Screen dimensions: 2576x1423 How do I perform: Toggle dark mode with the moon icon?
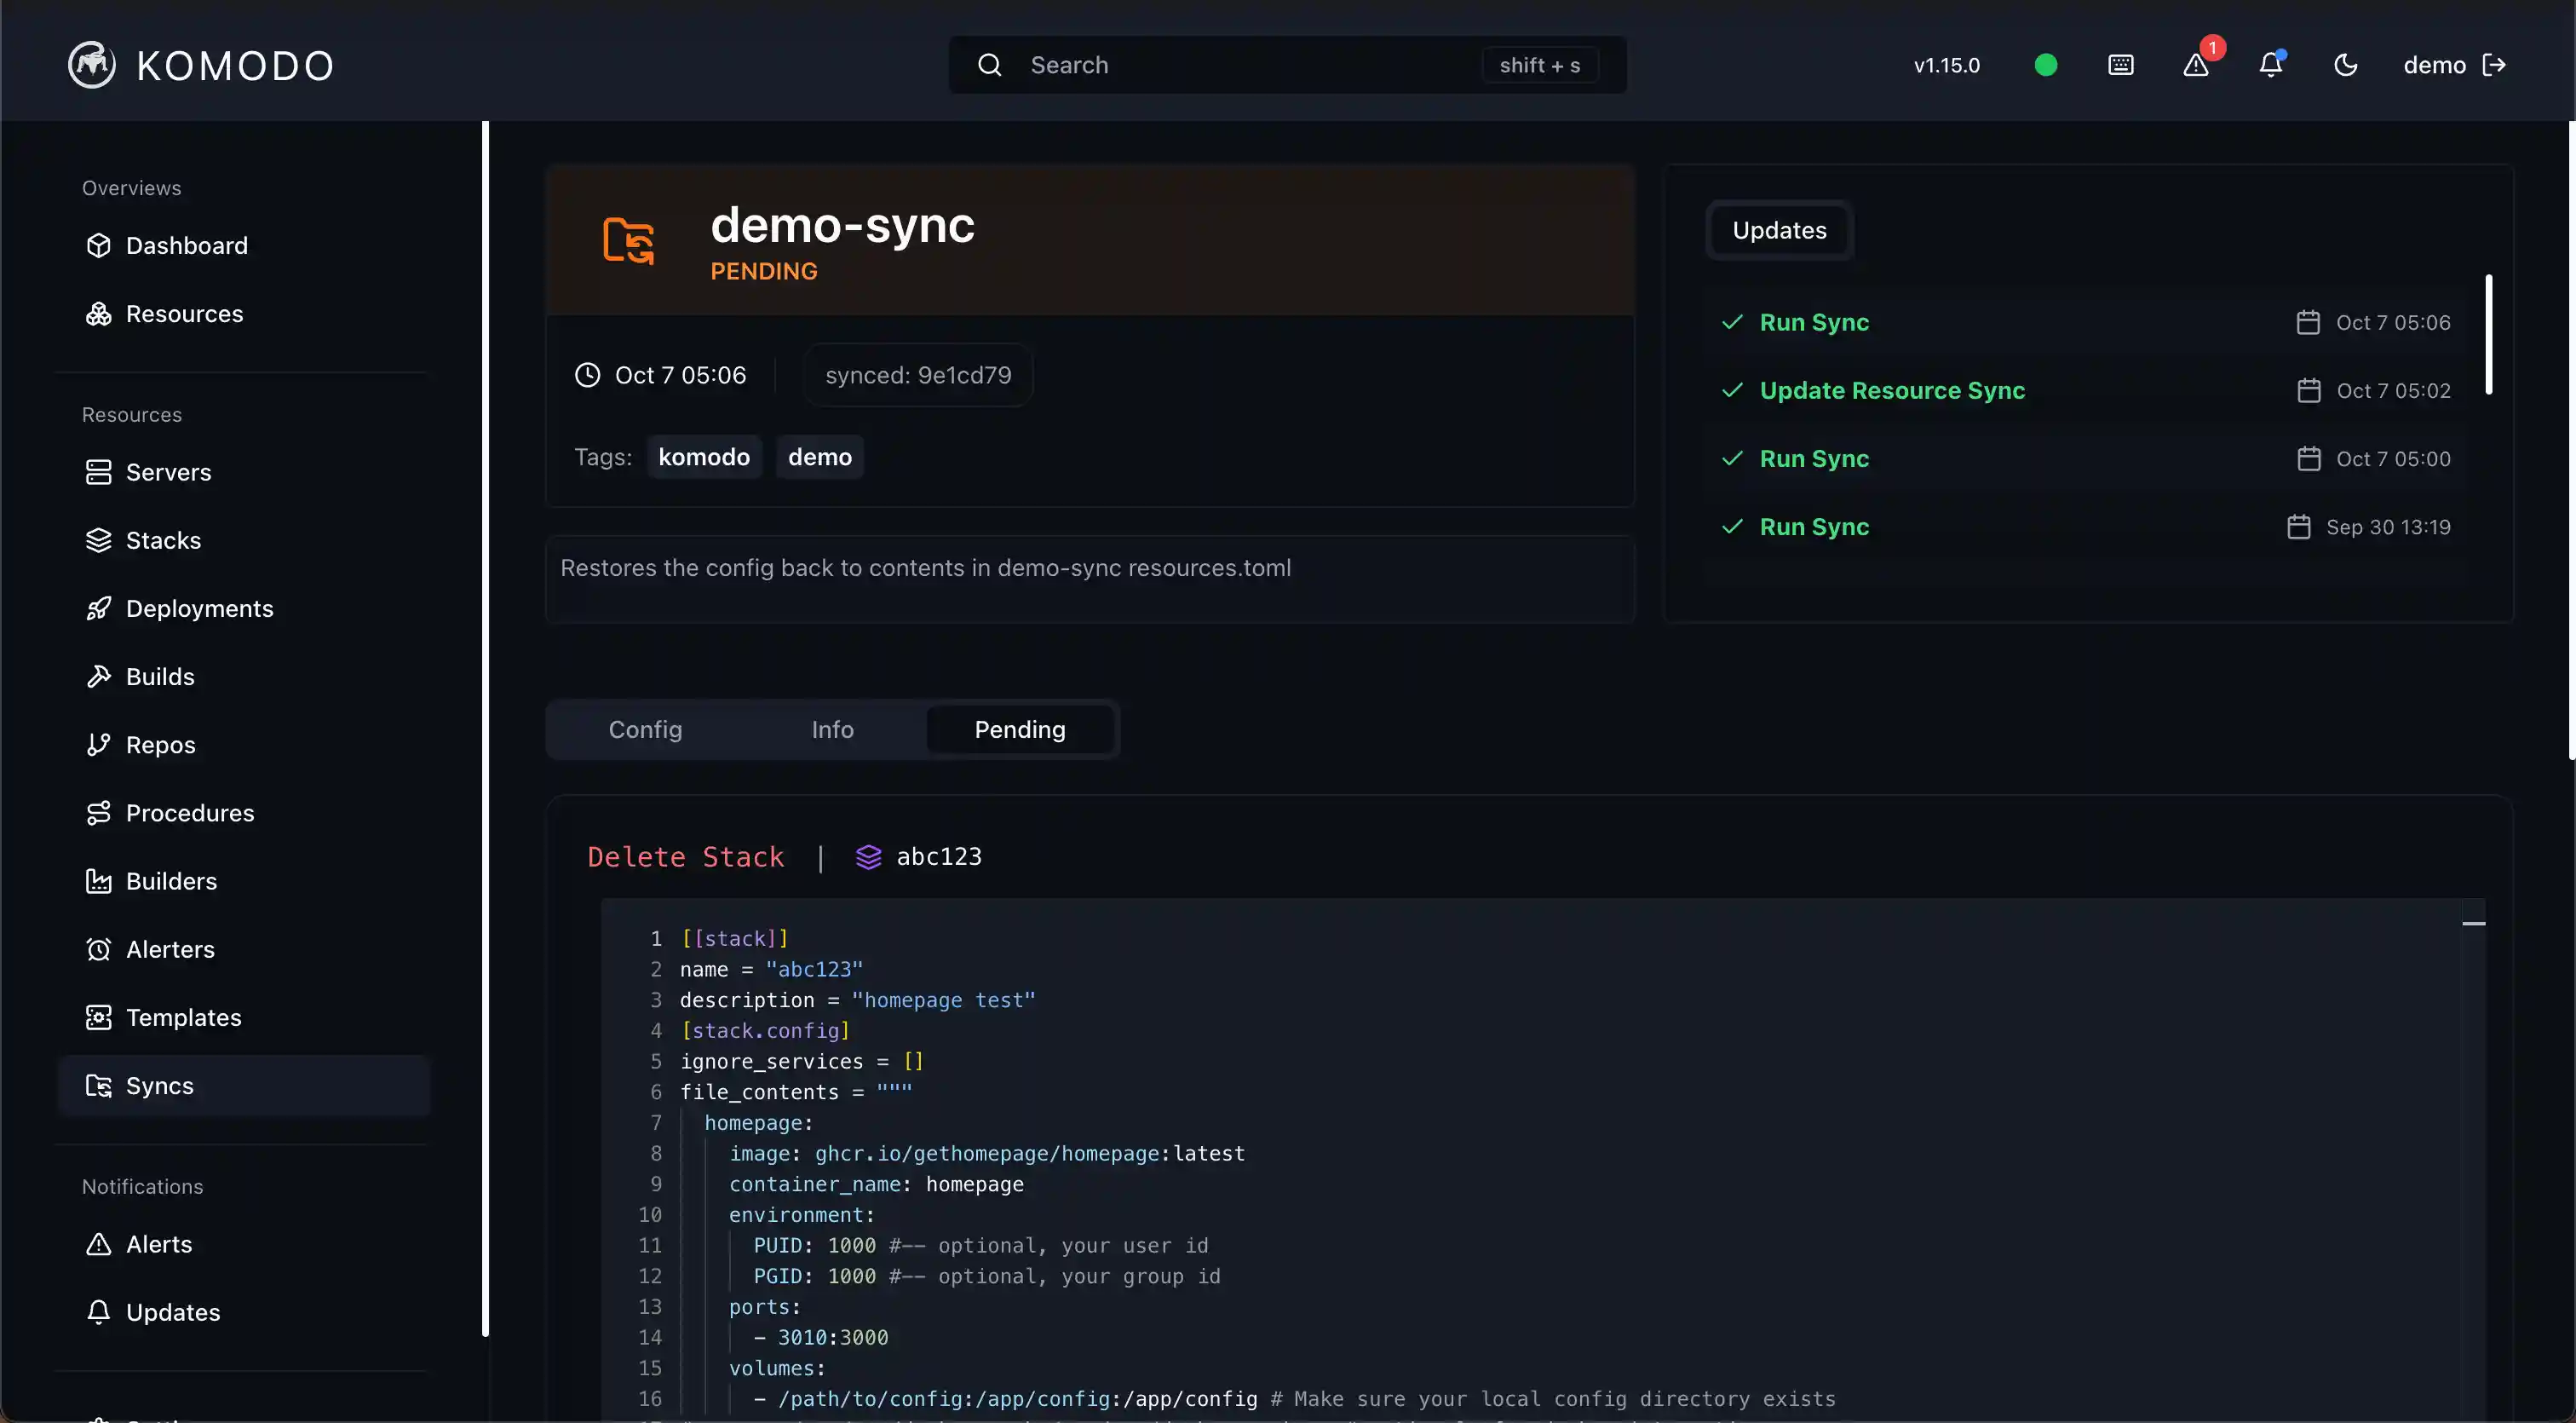2346,64
